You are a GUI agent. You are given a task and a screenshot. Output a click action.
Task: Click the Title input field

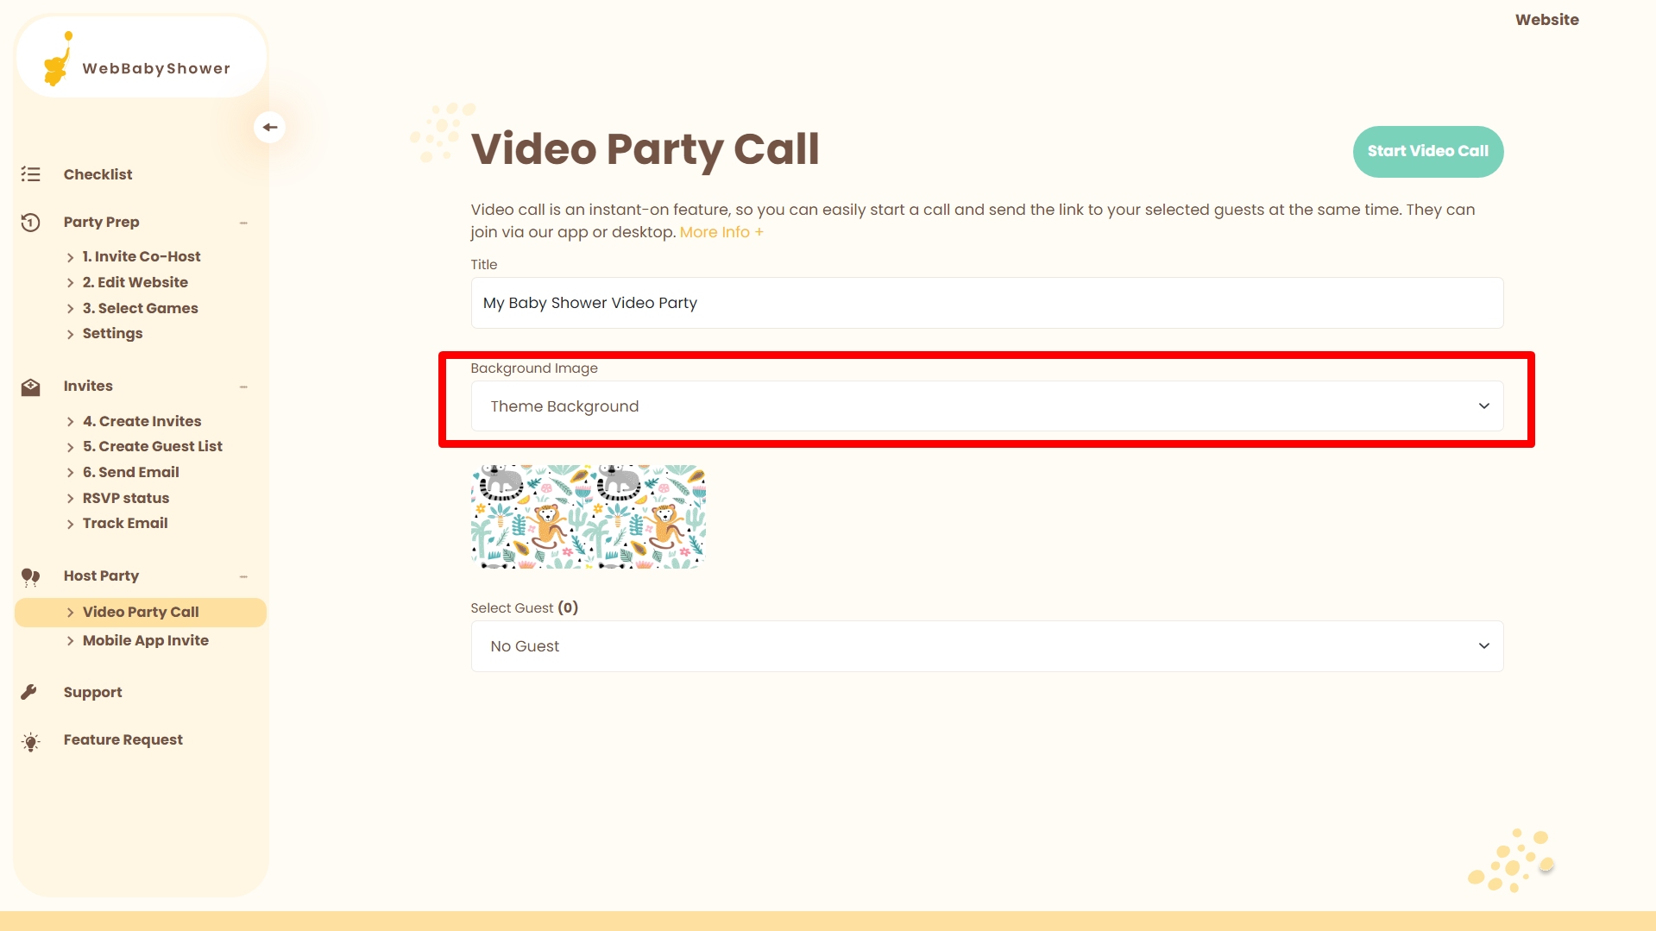tap(987, 303)
